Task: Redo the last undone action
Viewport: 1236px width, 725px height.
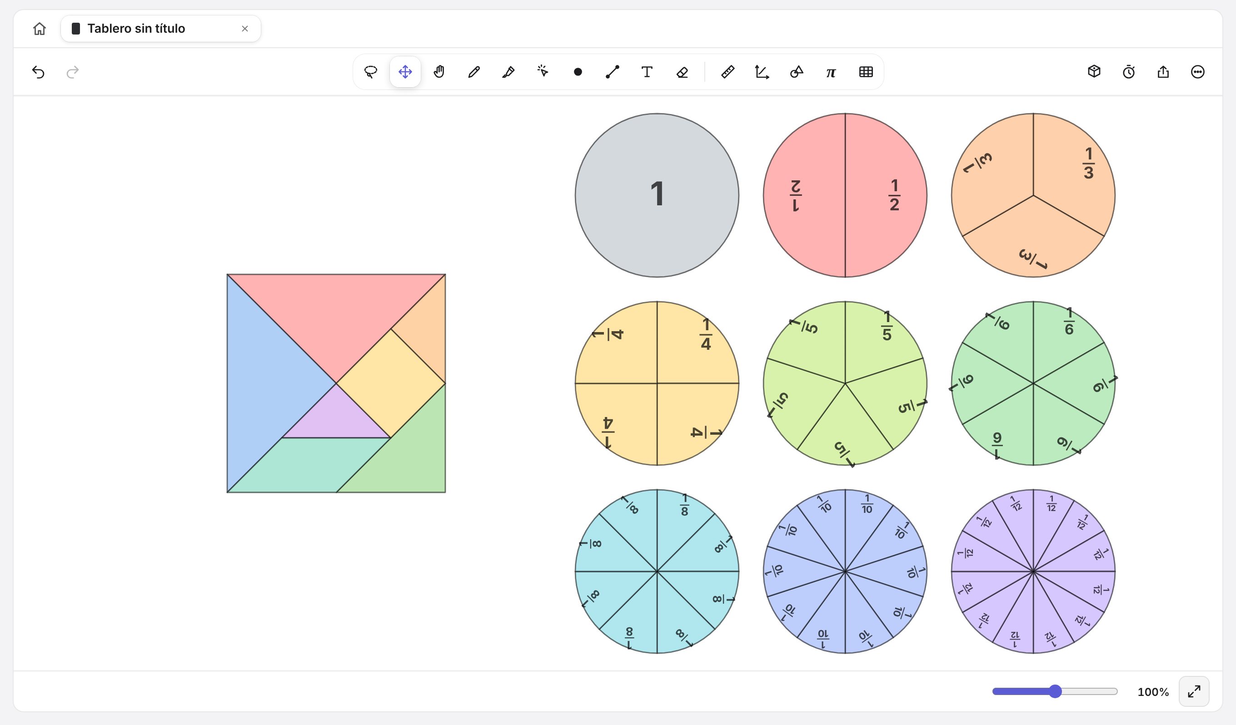Action: pos(73,72)
